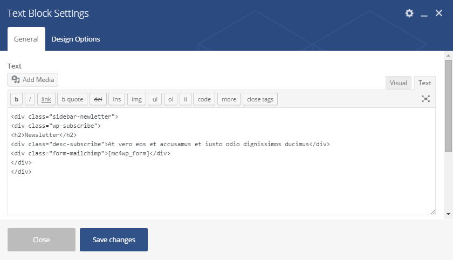Insert list item with li button
This screenshot has height=260, width=453.
[185, 99]
